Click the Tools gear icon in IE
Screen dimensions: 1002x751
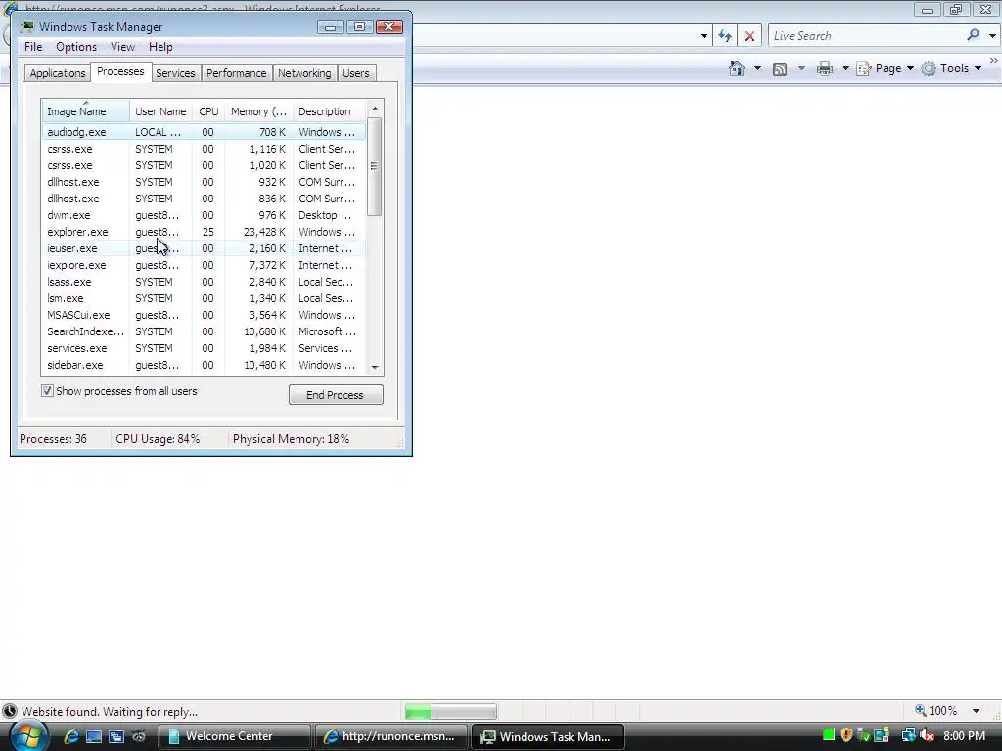coord(929,68)
